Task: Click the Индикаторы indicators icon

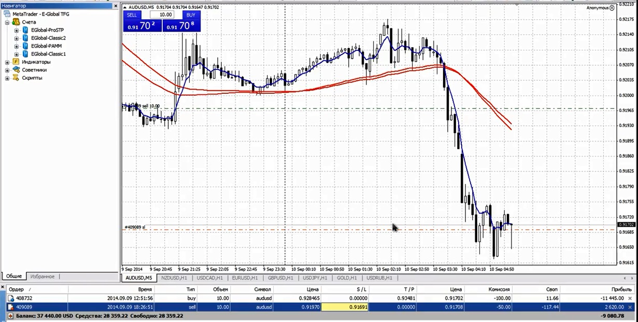Action: tap(16, 62)
